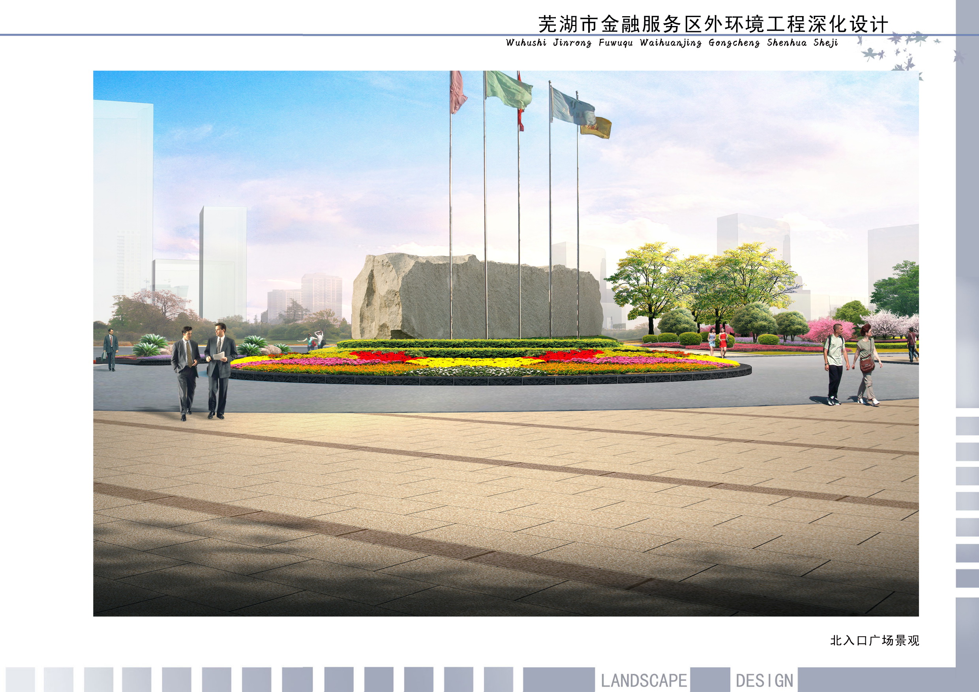Image resolution: width=979 pixels, height=692 pixels.
Task: Click the DESIGN text at the bottom
Action: [764, 681]
